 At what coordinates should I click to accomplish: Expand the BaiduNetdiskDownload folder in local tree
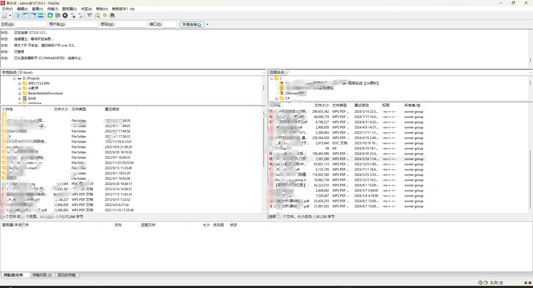20,94
